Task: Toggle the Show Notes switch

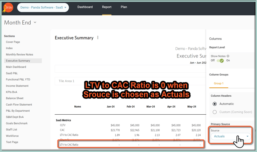Action: pos(220,61)
